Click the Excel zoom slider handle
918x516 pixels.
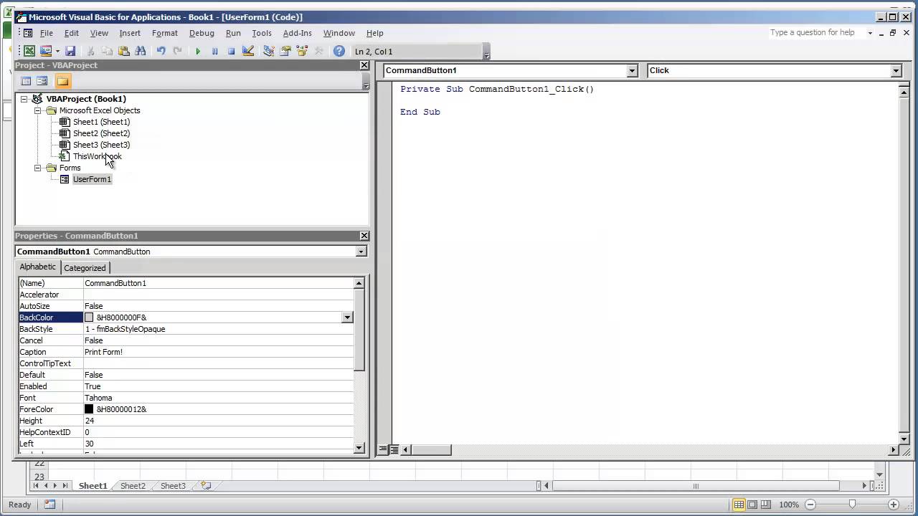point(852,505)
